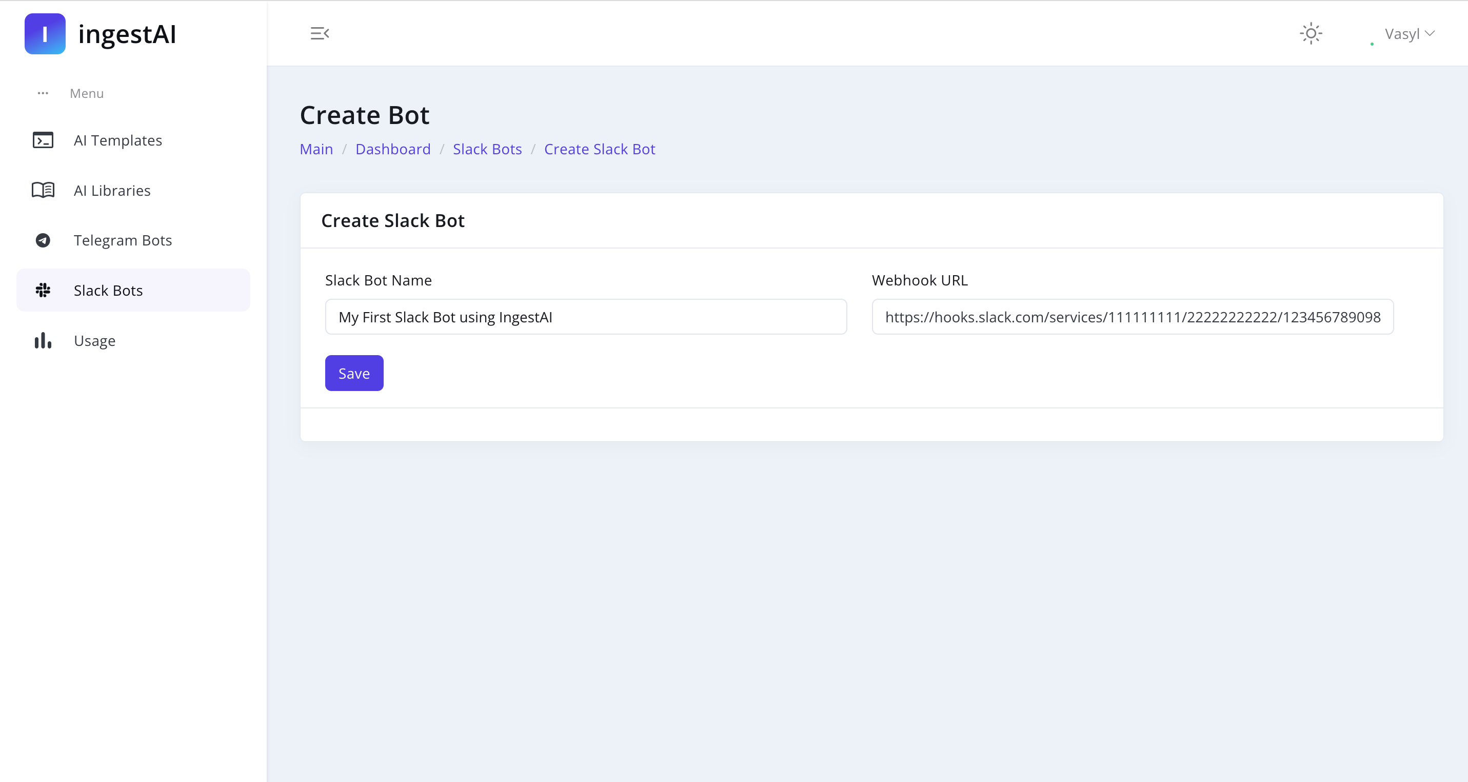Click the "Slack Bot Name" label

[379, 281]
